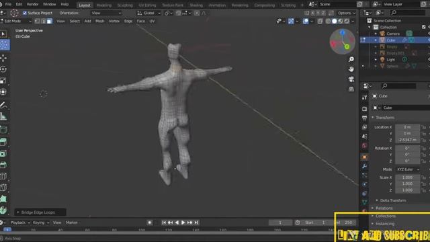Select the Bevel tool
Viewport: 430px width, 242px height.
pyautogui.click(x=3, y=165)
